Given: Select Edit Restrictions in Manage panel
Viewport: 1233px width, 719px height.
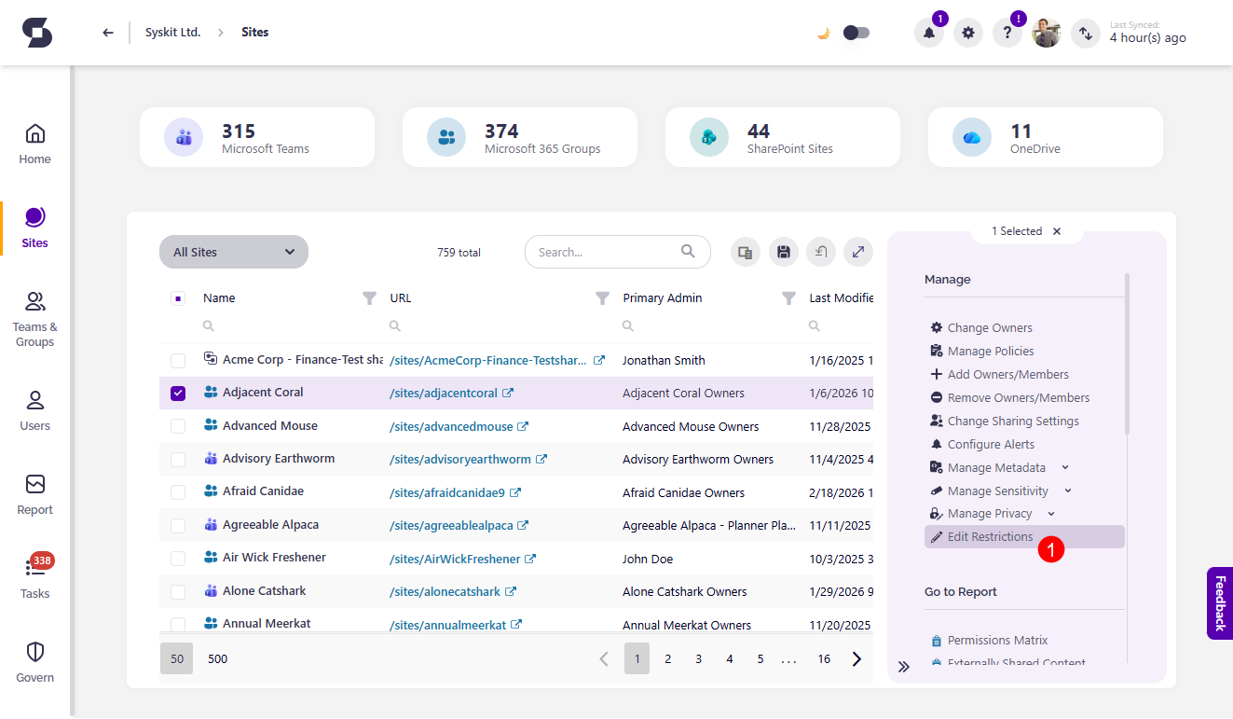Looking at the screenshot, I should (x=990, y=537).
